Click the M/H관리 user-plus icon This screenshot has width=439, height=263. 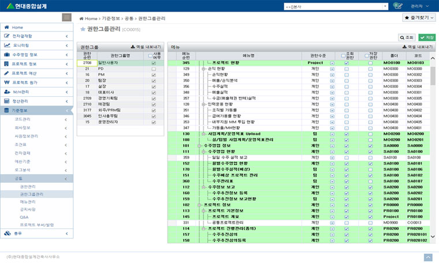coord(7,92)
